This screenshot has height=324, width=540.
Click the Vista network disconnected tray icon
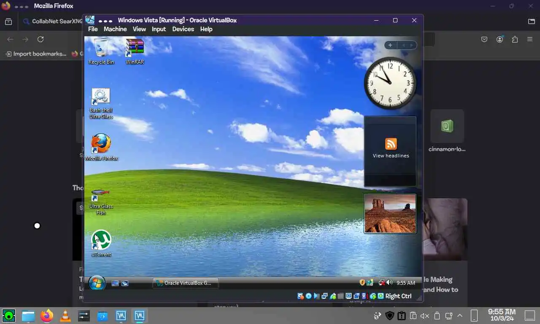click(x=381, y=283)
